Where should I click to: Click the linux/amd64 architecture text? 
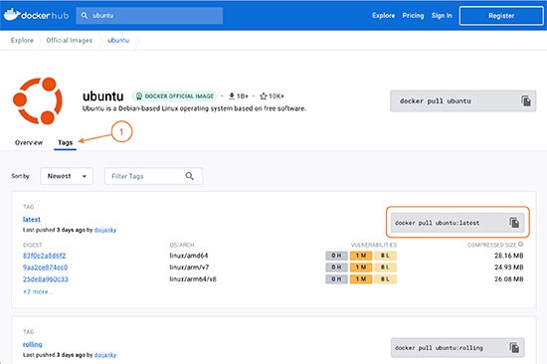point(189,256)
